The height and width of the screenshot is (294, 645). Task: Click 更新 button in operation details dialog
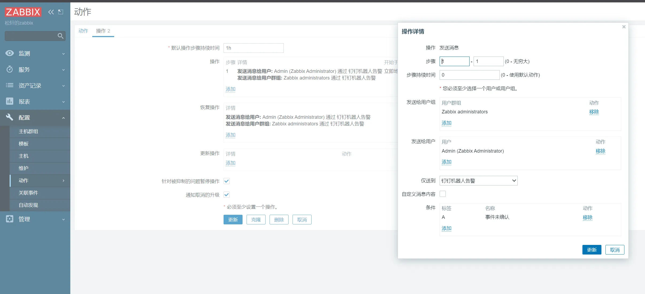coord(592,250)
